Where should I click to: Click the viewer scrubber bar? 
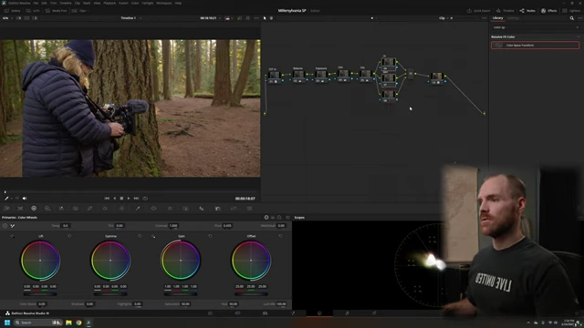(130, 192)
